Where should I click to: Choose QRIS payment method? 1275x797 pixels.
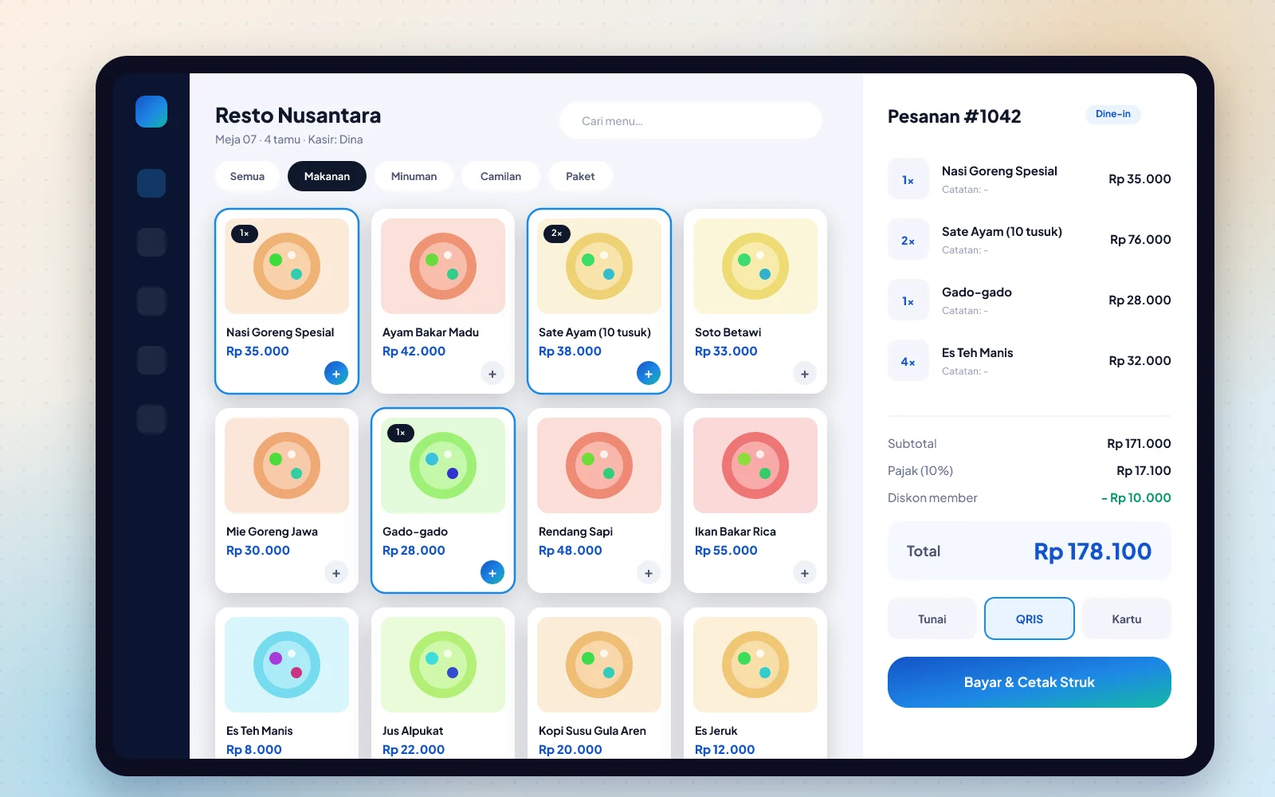(x=1030, y=618)
